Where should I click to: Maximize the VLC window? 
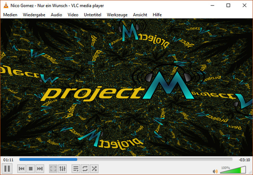pos(228,5)
